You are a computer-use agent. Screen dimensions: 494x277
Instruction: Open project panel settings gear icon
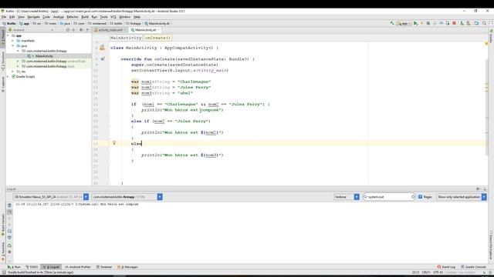pyautogui.click(x=81, y=30)
